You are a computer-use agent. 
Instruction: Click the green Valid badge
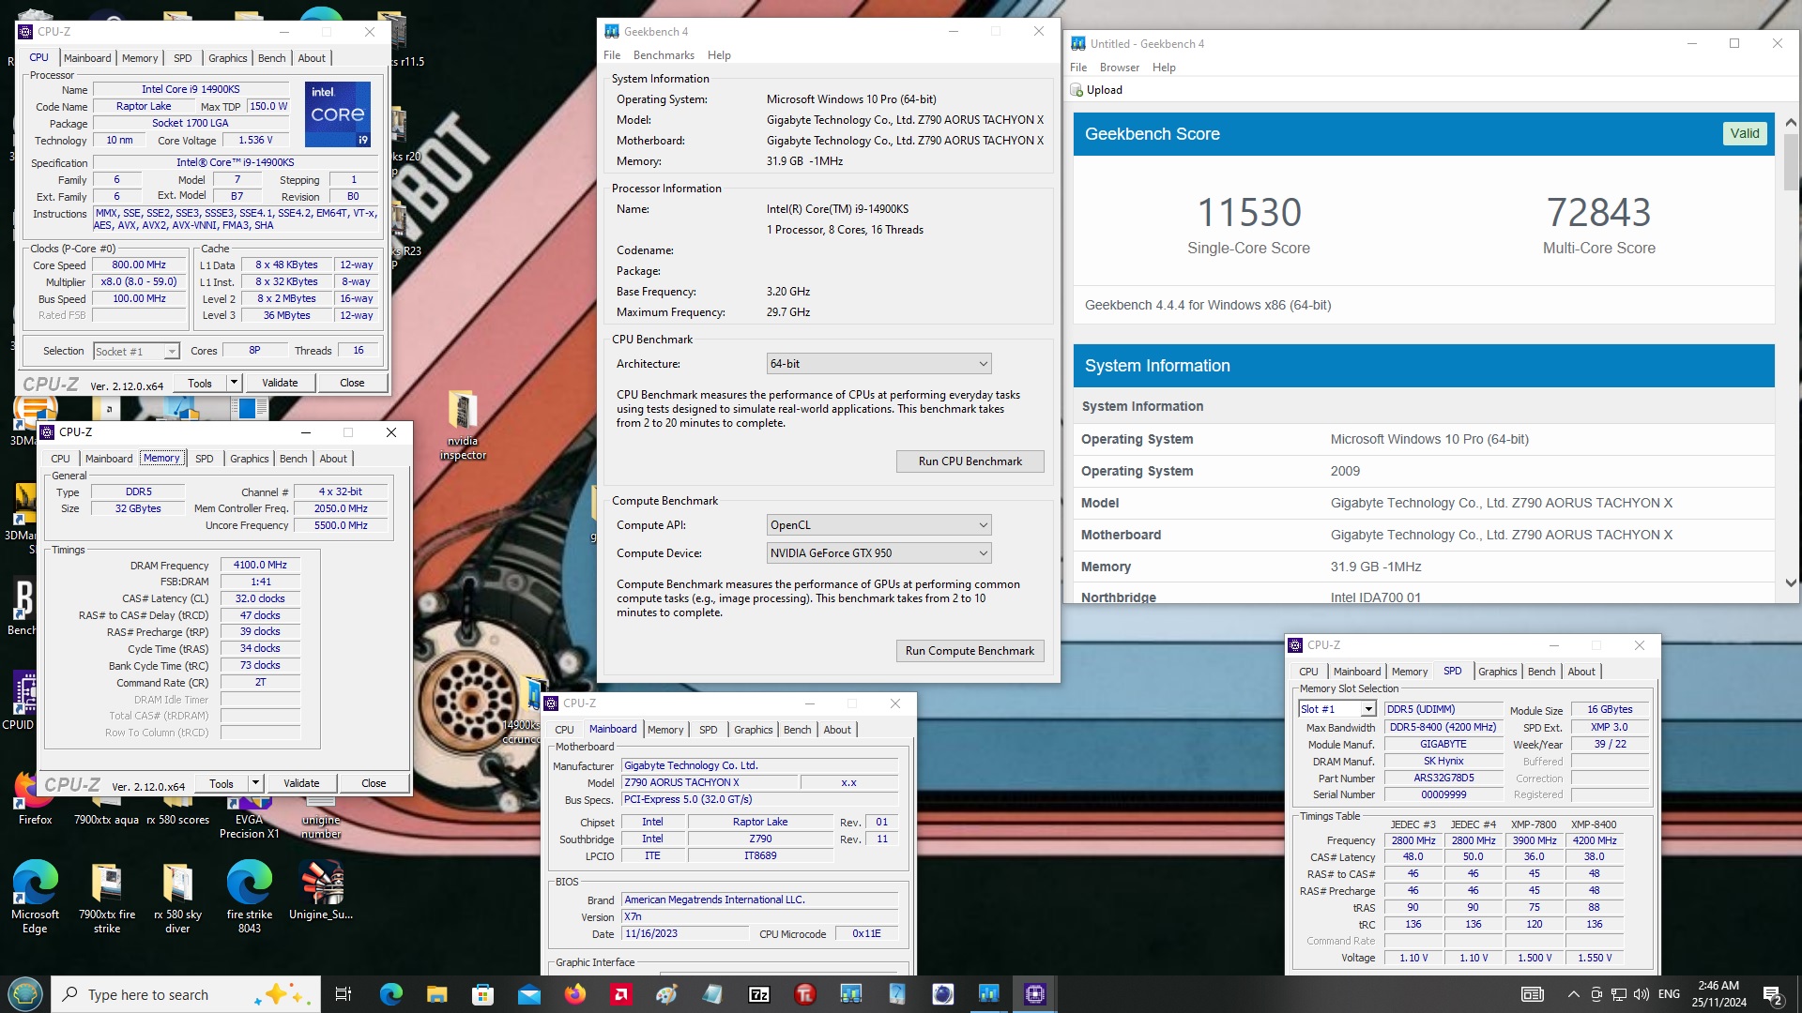1744,133
